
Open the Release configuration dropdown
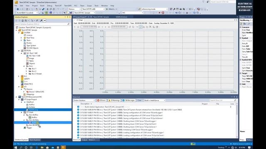74,9
